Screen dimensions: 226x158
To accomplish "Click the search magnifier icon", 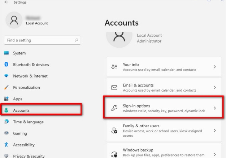I will click(x=77, y=40).
